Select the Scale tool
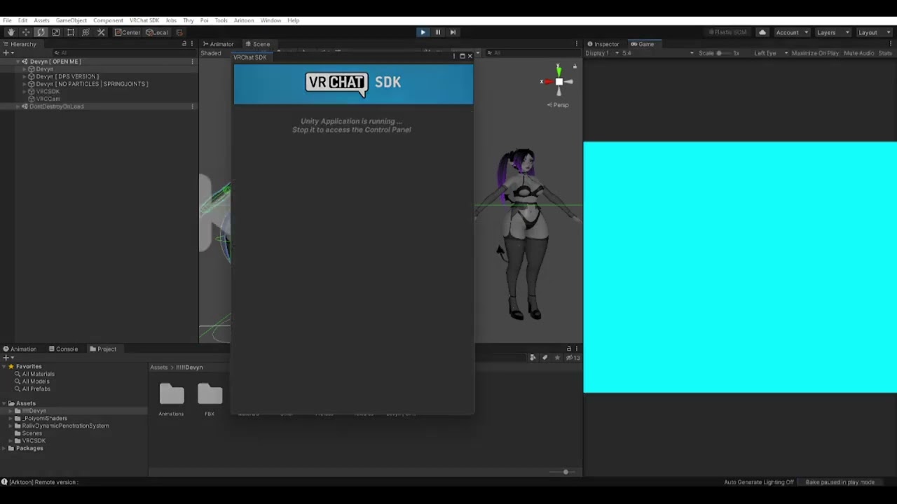 point(56,32)
